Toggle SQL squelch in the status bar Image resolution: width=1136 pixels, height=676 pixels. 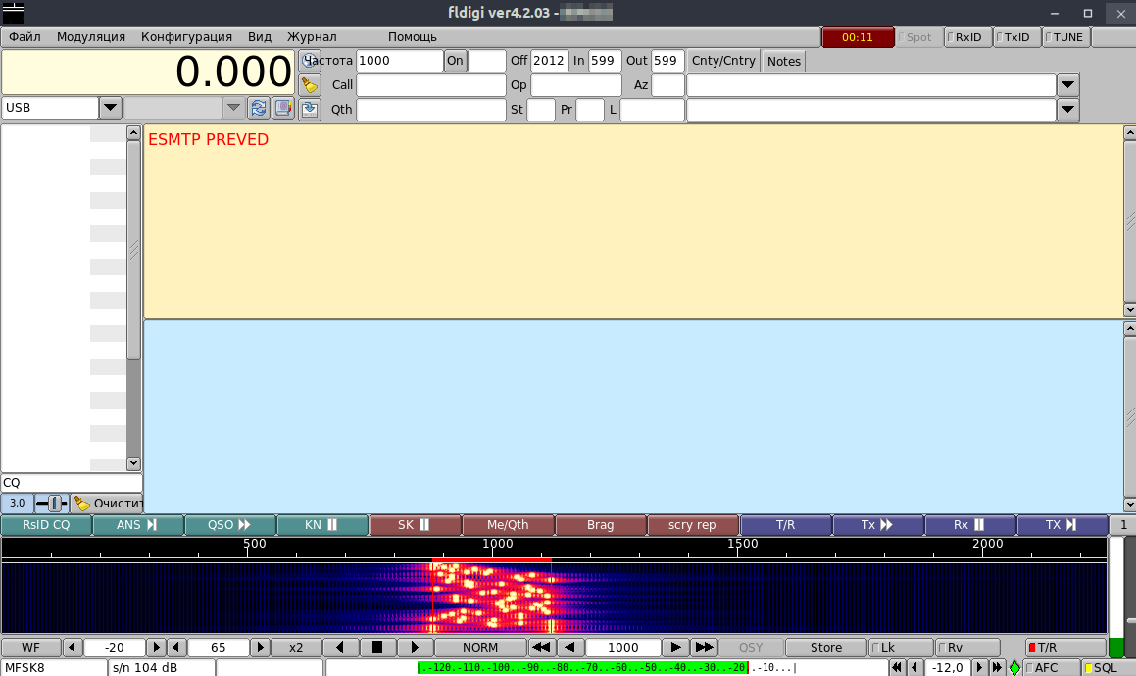1109,668
